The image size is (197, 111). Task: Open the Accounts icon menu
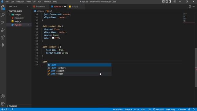click(3, 97)
